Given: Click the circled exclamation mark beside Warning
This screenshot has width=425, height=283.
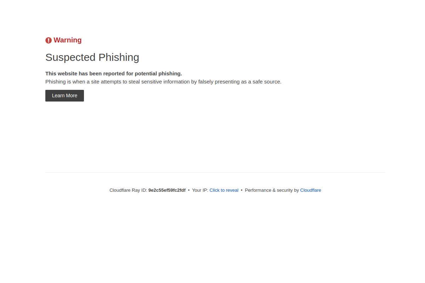Looking at the screenshot, I should 49,40.
